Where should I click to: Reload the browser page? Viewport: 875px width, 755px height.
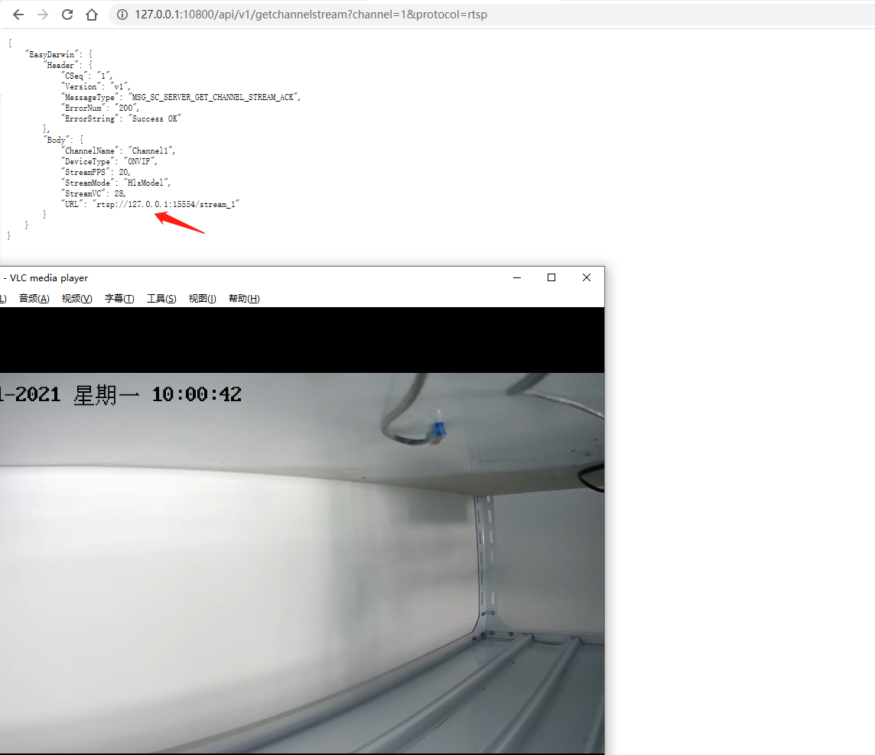pyautogui.click(x=67, y=15)
